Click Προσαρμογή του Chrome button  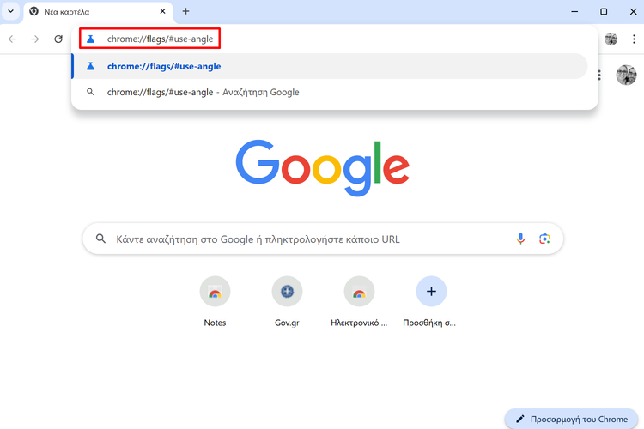(x=571, y=419)
